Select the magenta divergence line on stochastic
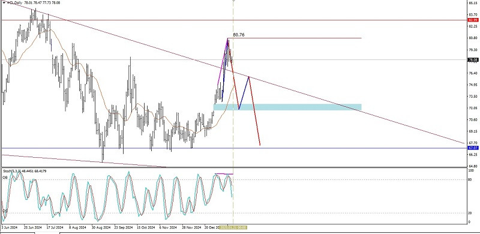The height and width of the screenshot is (234, 480). coord(224,174)
